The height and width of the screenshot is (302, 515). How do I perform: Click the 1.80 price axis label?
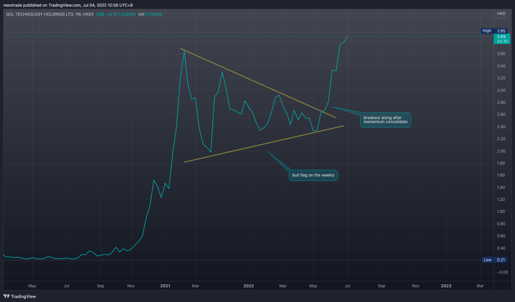pyautogui.click(x=501, y=163)
